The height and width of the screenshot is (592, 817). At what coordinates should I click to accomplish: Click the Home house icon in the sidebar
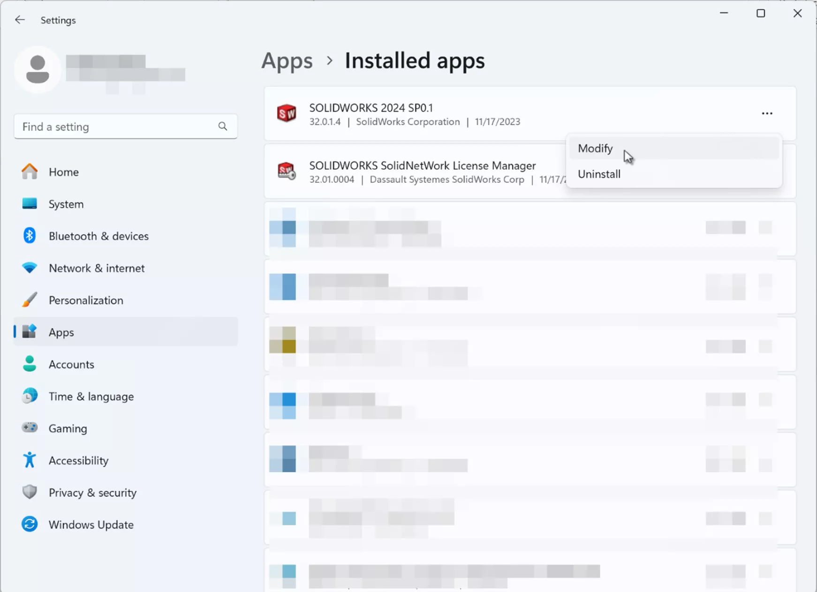30,172
